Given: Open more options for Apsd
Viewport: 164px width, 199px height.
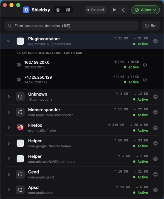Looking at the screenshot, I should point(156,190).
